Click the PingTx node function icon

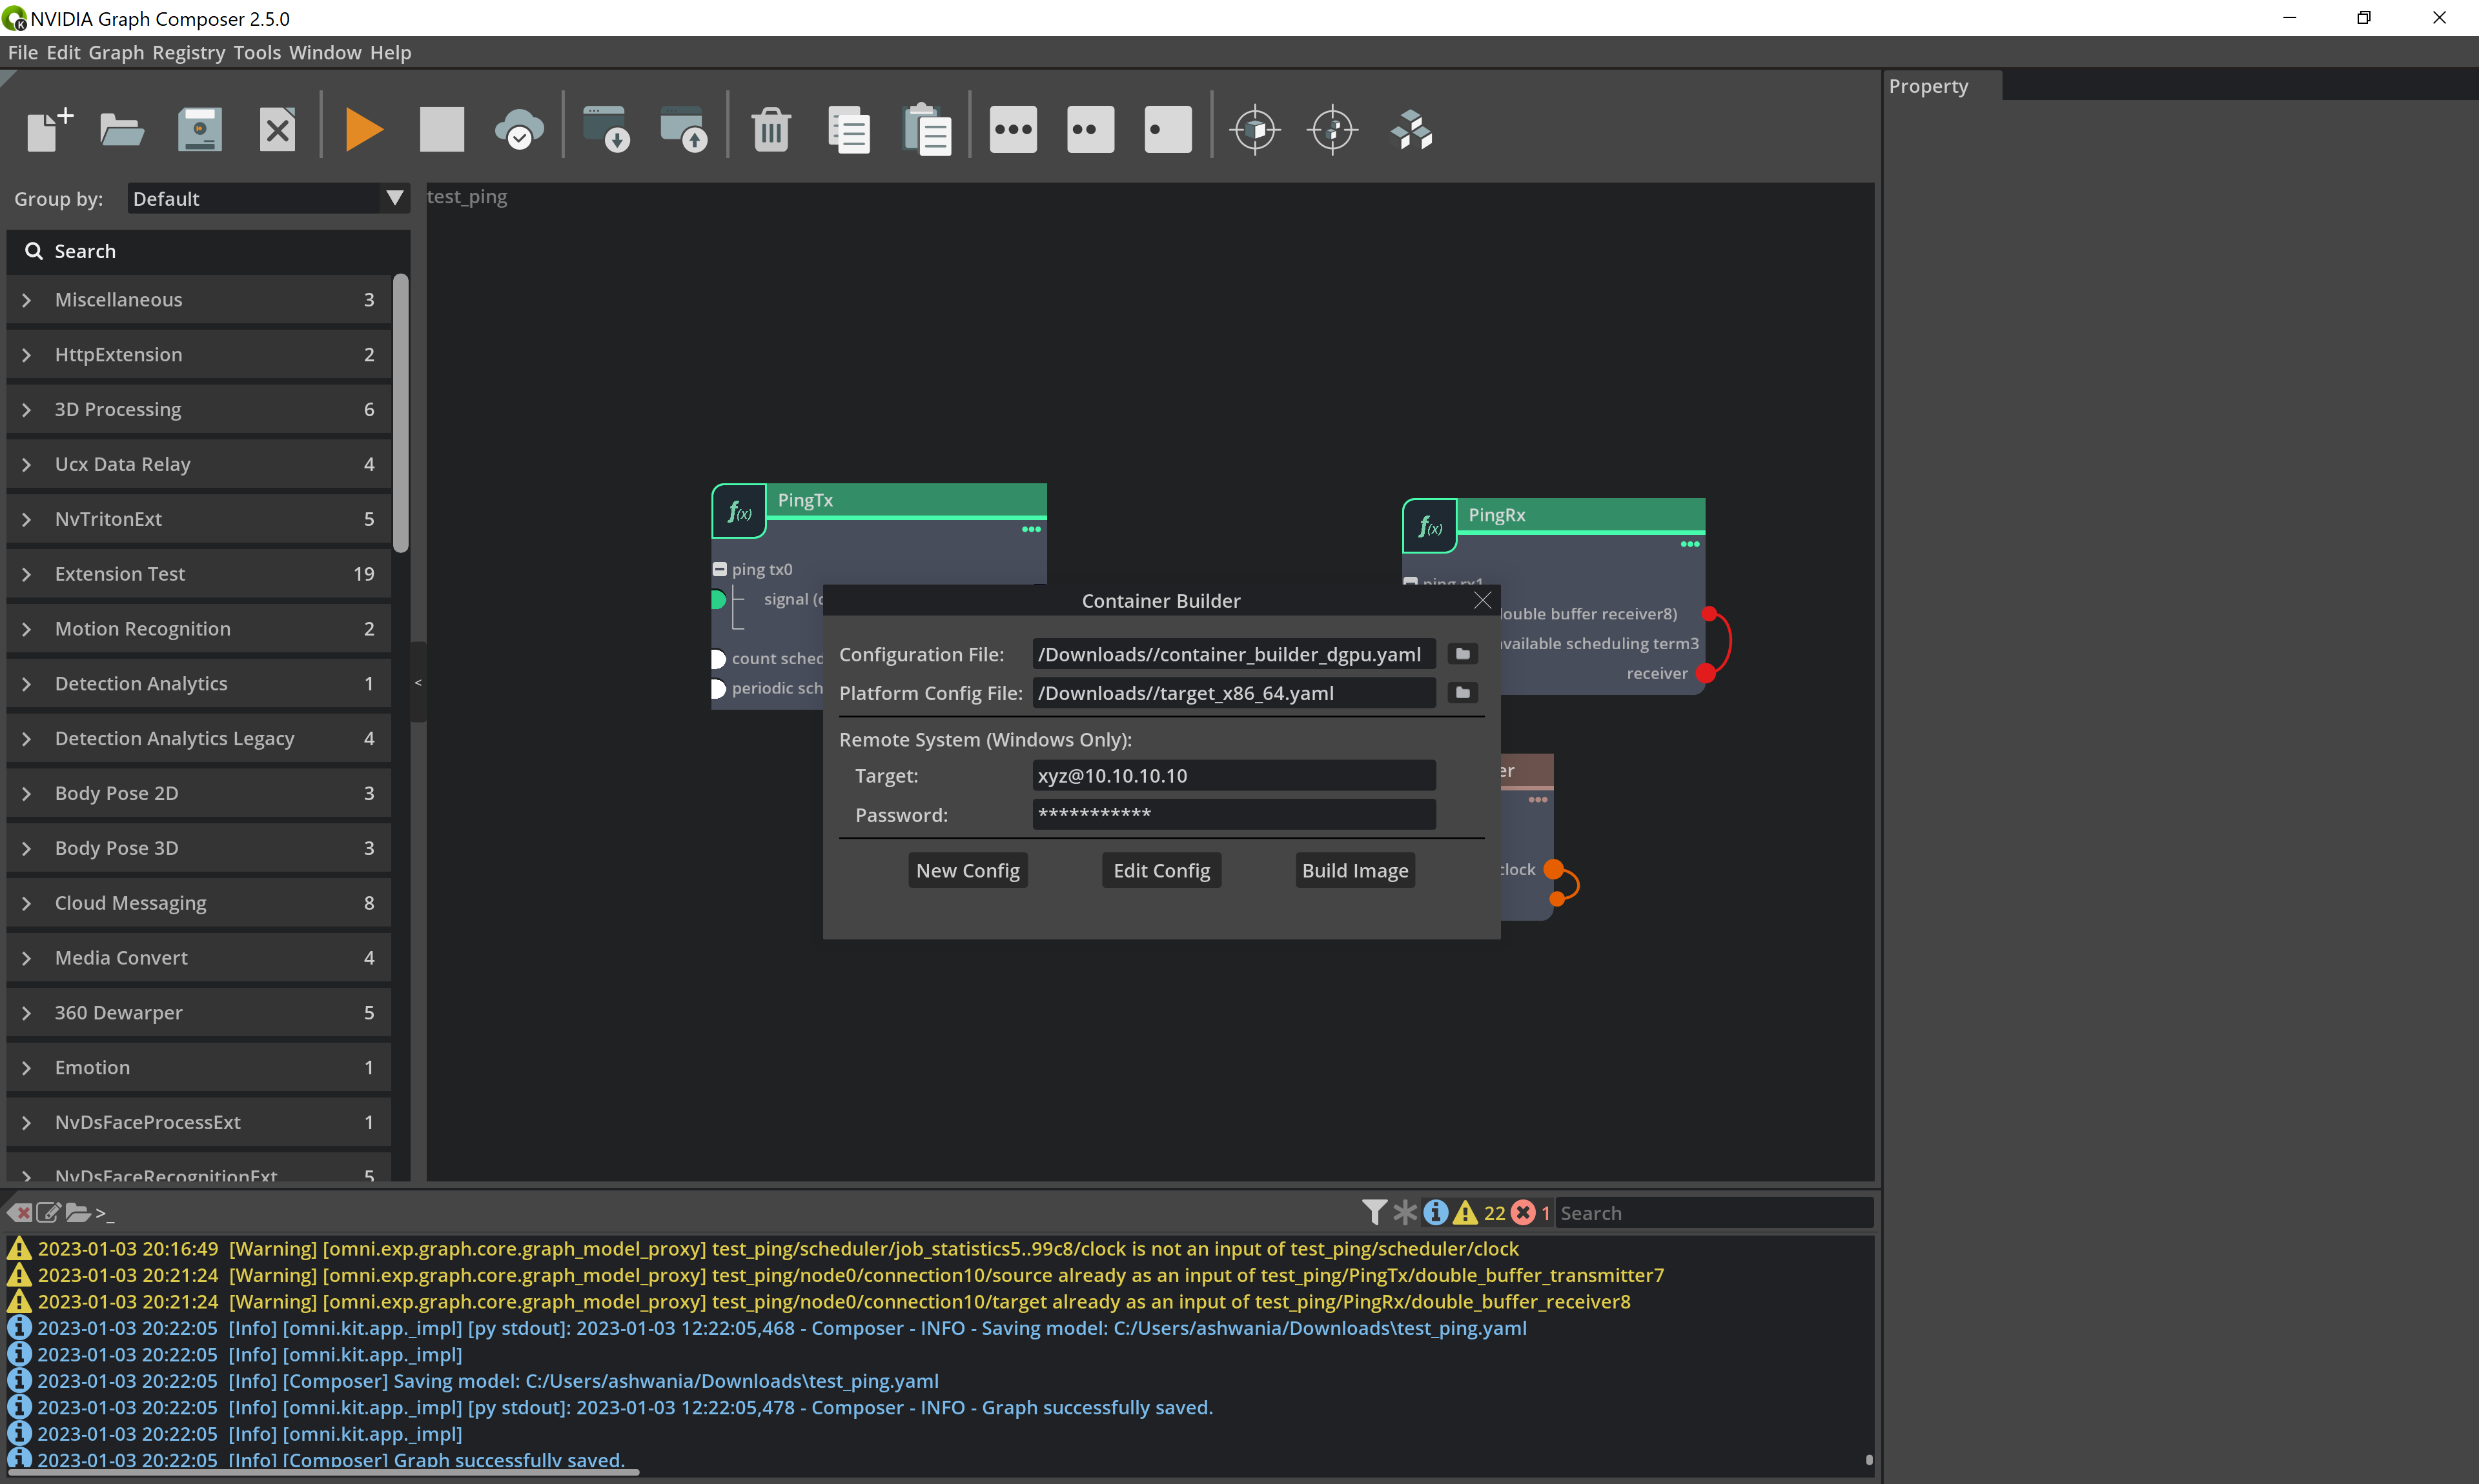click(739, 512)
